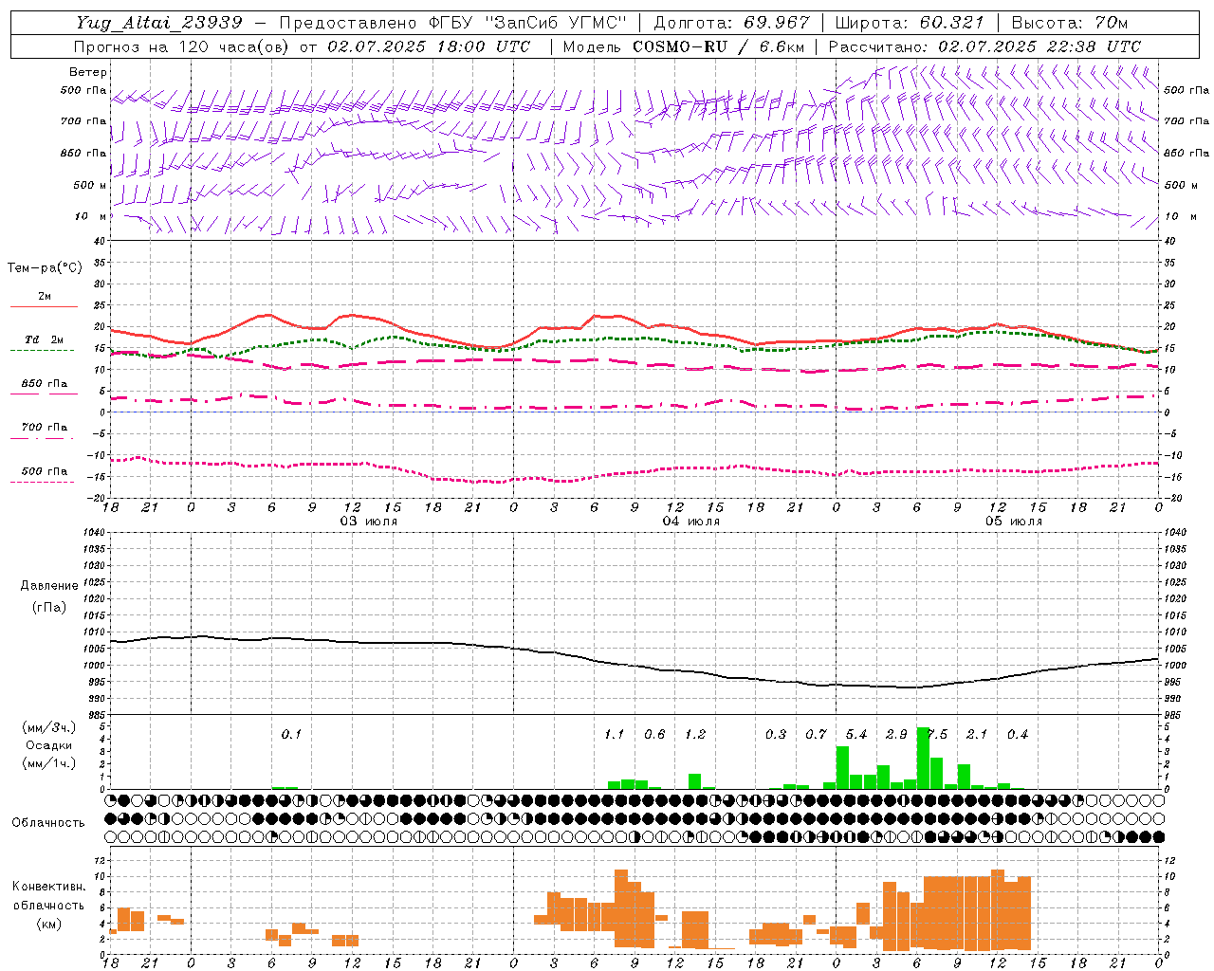Click the 2.1 precipitation value
1214x971 pixels.
[x=977, y=735]
